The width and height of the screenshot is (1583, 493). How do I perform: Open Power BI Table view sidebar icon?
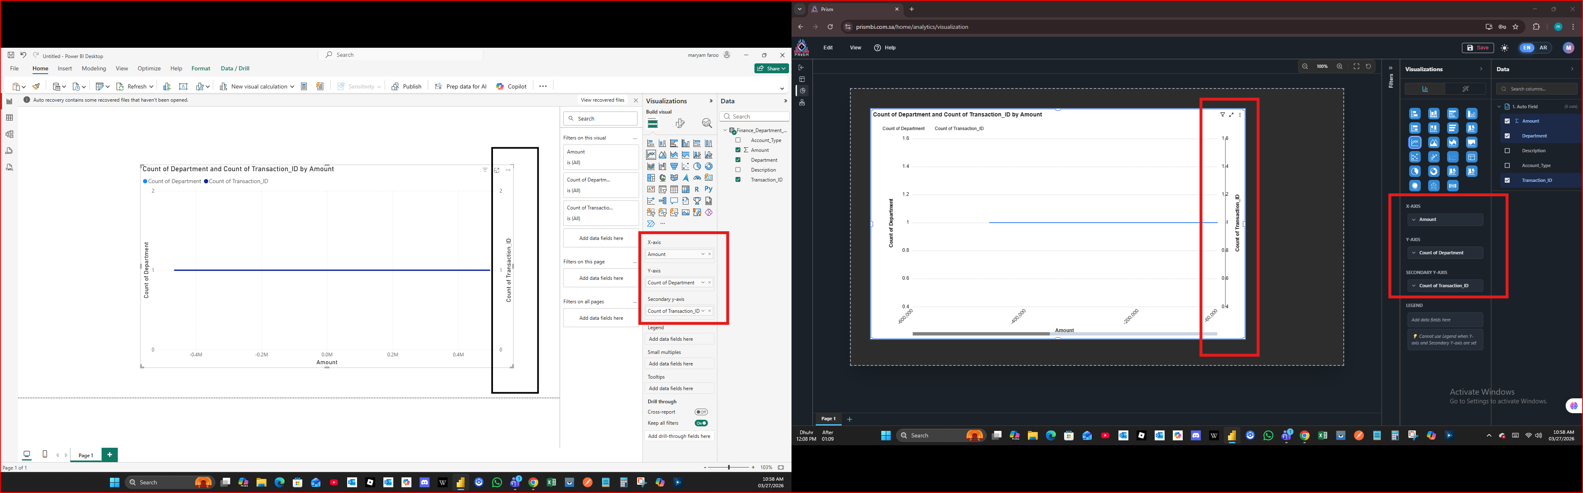click(x=9, y=117)
